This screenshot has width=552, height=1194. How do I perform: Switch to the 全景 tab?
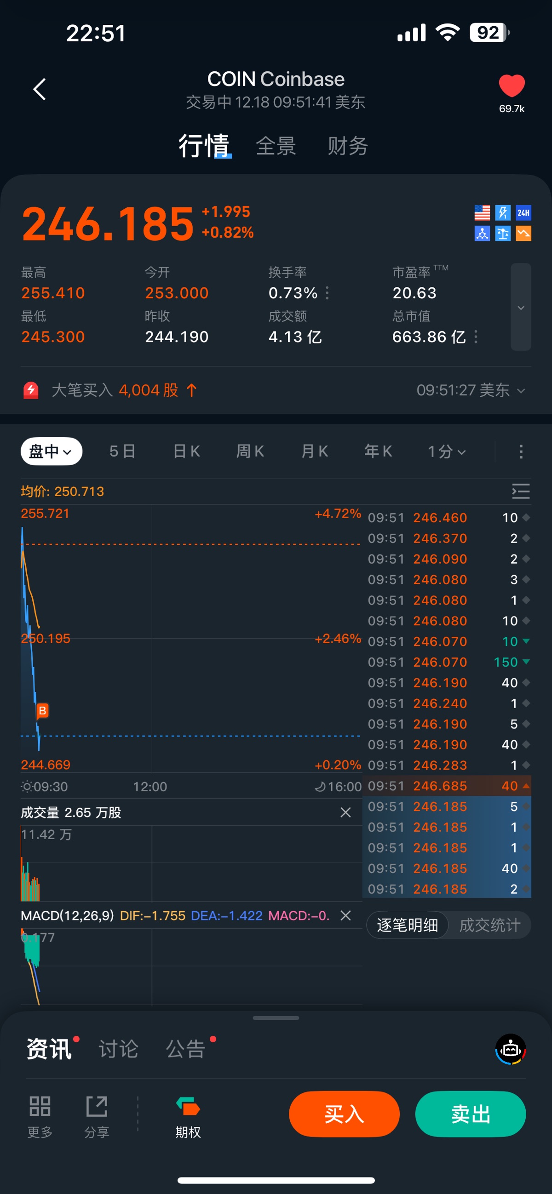pos(276,146)
